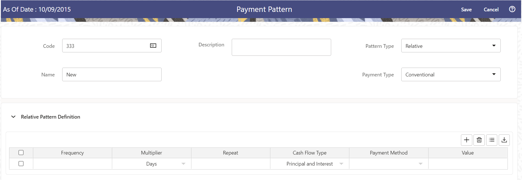Open help using the question mark icon
Viewport: 522px width, 180px height.
click(512, 9)
